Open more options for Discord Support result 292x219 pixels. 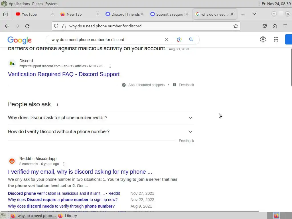pyautogui.click(x=110, y=66)
